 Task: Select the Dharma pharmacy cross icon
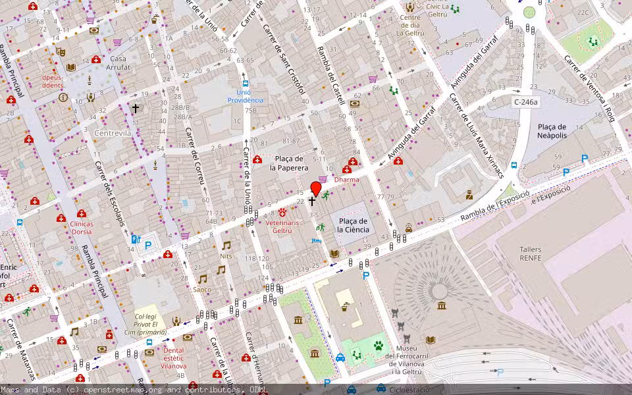(347, 170)
